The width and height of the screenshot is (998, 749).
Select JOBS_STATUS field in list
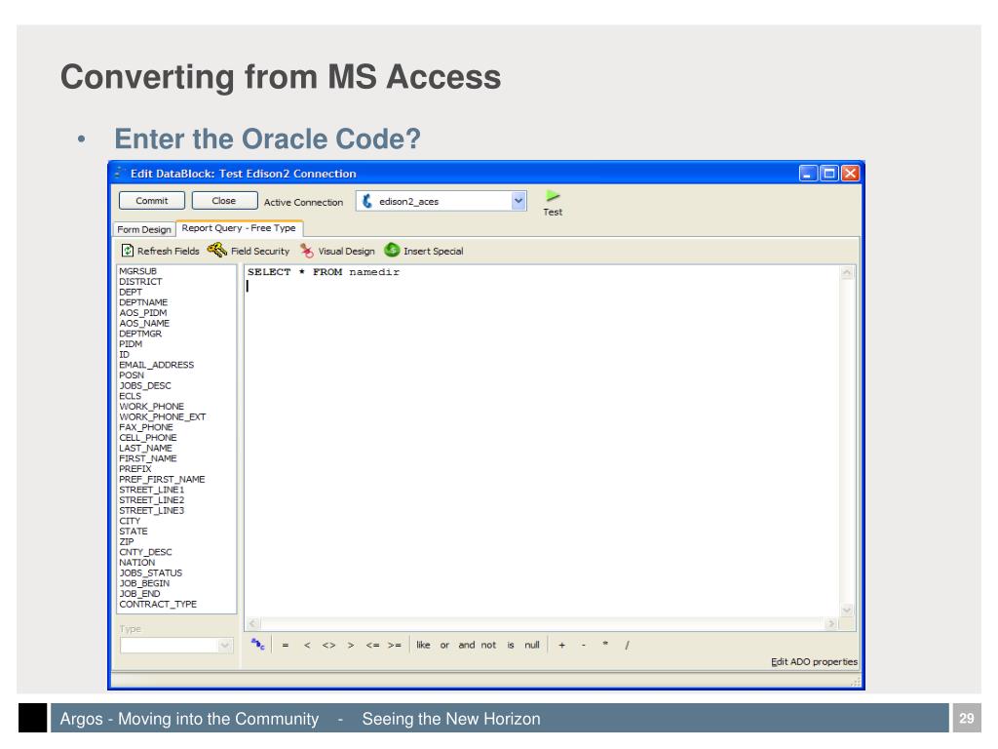coord(150,573)
